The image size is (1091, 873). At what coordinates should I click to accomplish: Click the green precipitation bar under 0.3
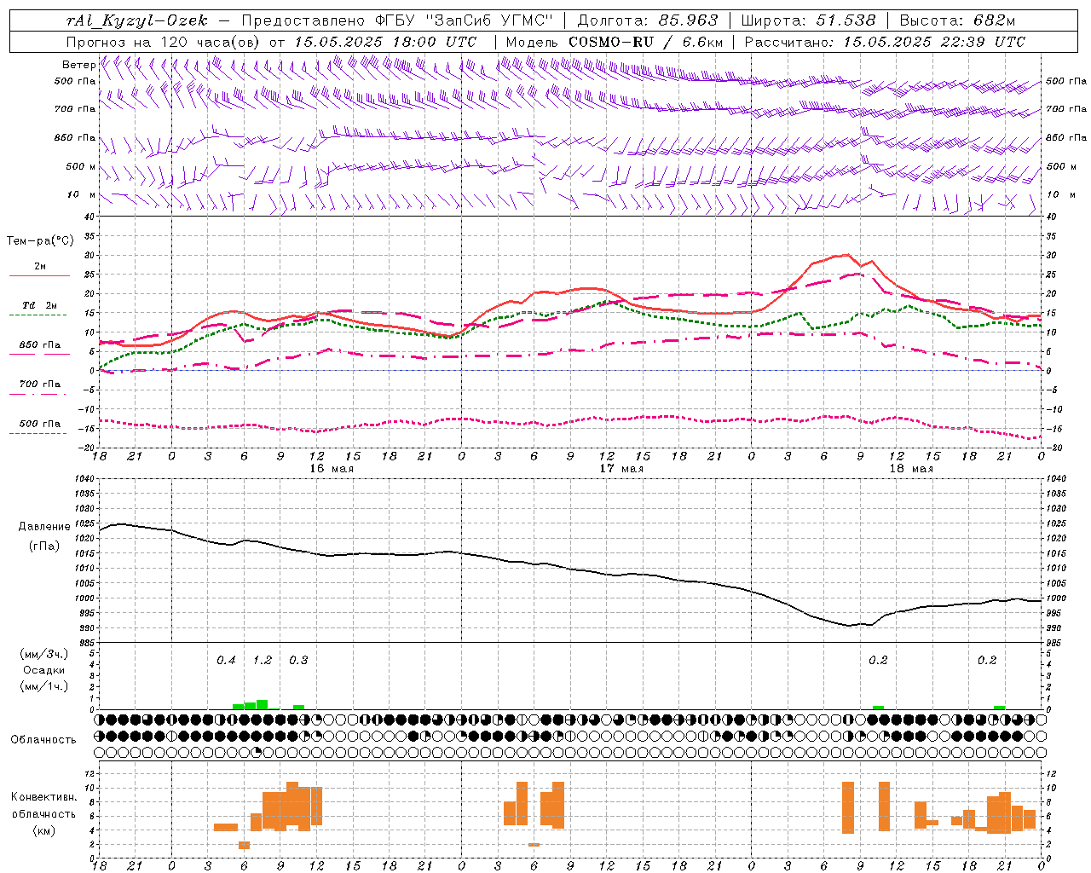click(298, 708)
